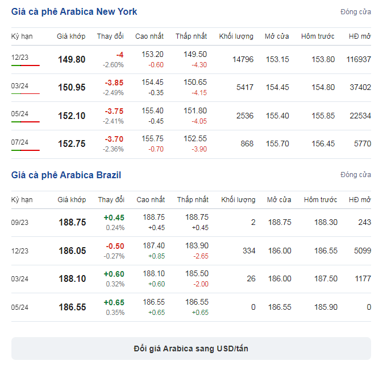Click the Đóng cửa status beside New York
387x369 pixels.
click(356, 12)
